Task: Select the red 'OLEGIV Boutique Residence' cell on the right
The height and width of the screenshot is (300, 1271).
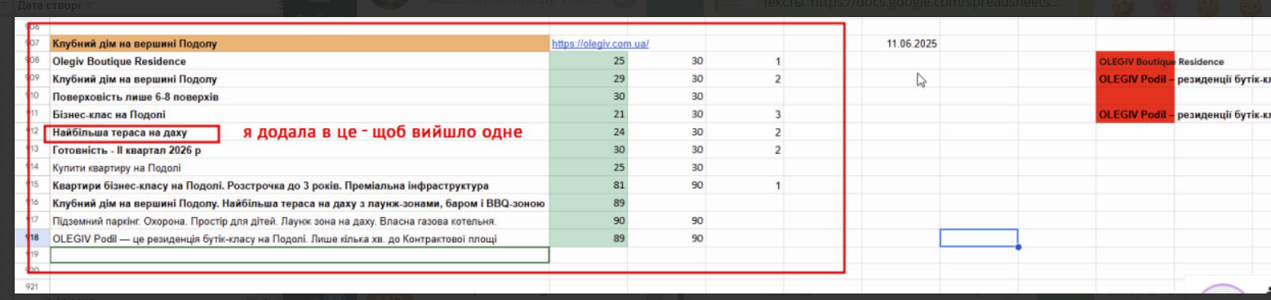Action: point(1136,61)
